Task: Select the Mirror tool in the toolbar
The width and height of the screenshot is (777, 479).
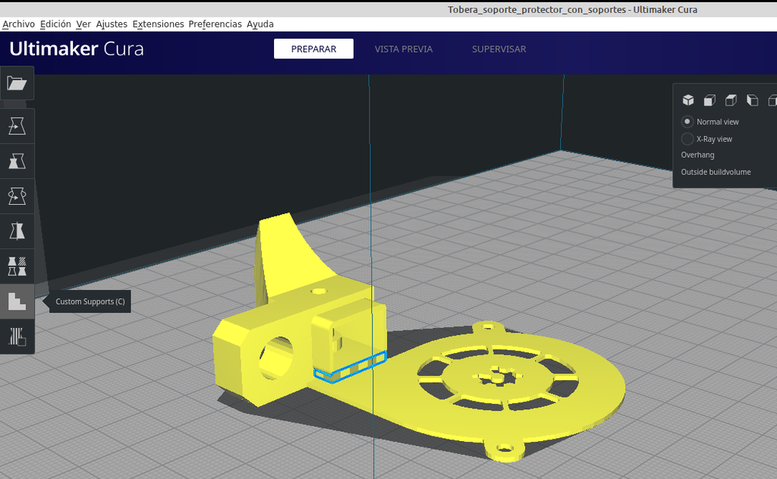Action: point(17,231)
